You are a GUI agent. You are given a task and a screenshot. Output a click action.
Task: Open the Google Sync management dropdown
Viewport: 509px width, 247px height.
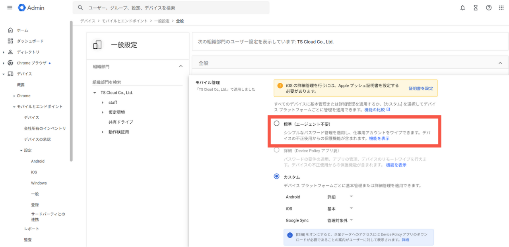click(x=340, y=220)
